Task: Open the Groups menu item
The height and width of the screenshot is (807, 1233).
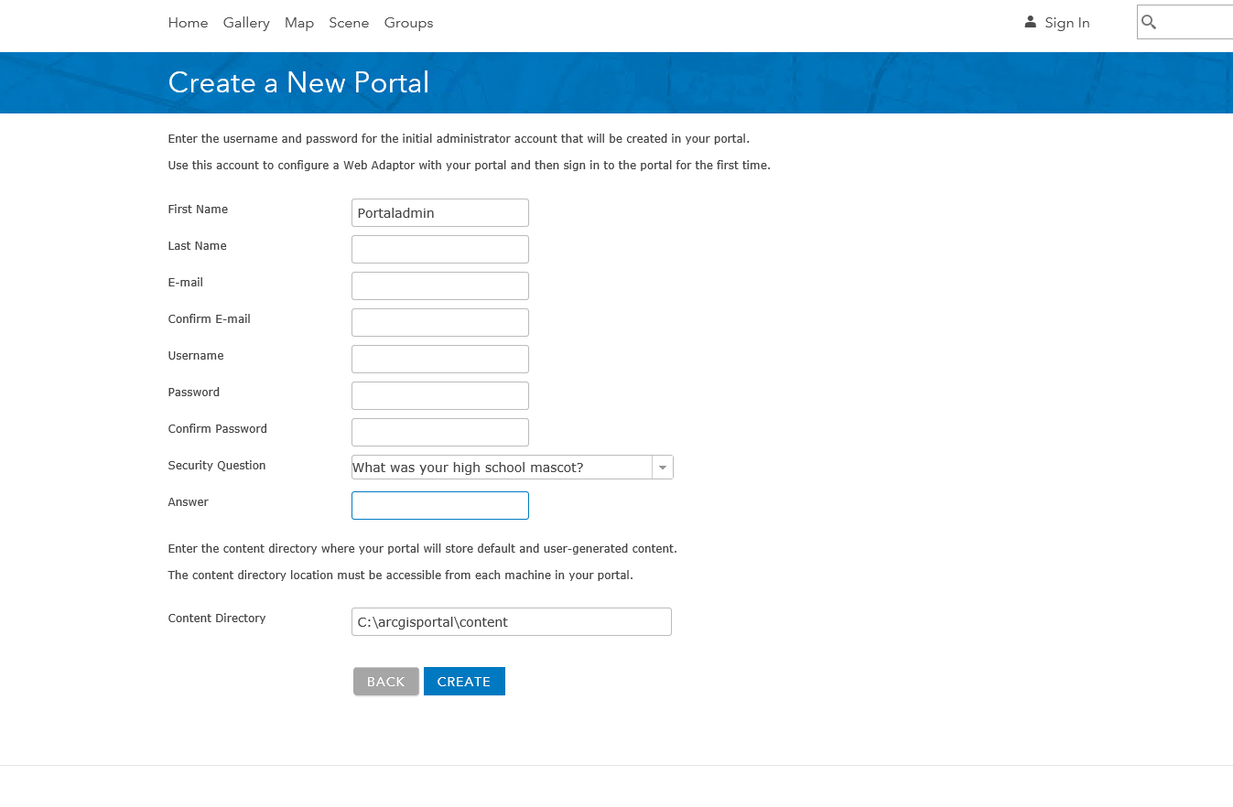Action: pyautogui.click(x=408, y=23)
